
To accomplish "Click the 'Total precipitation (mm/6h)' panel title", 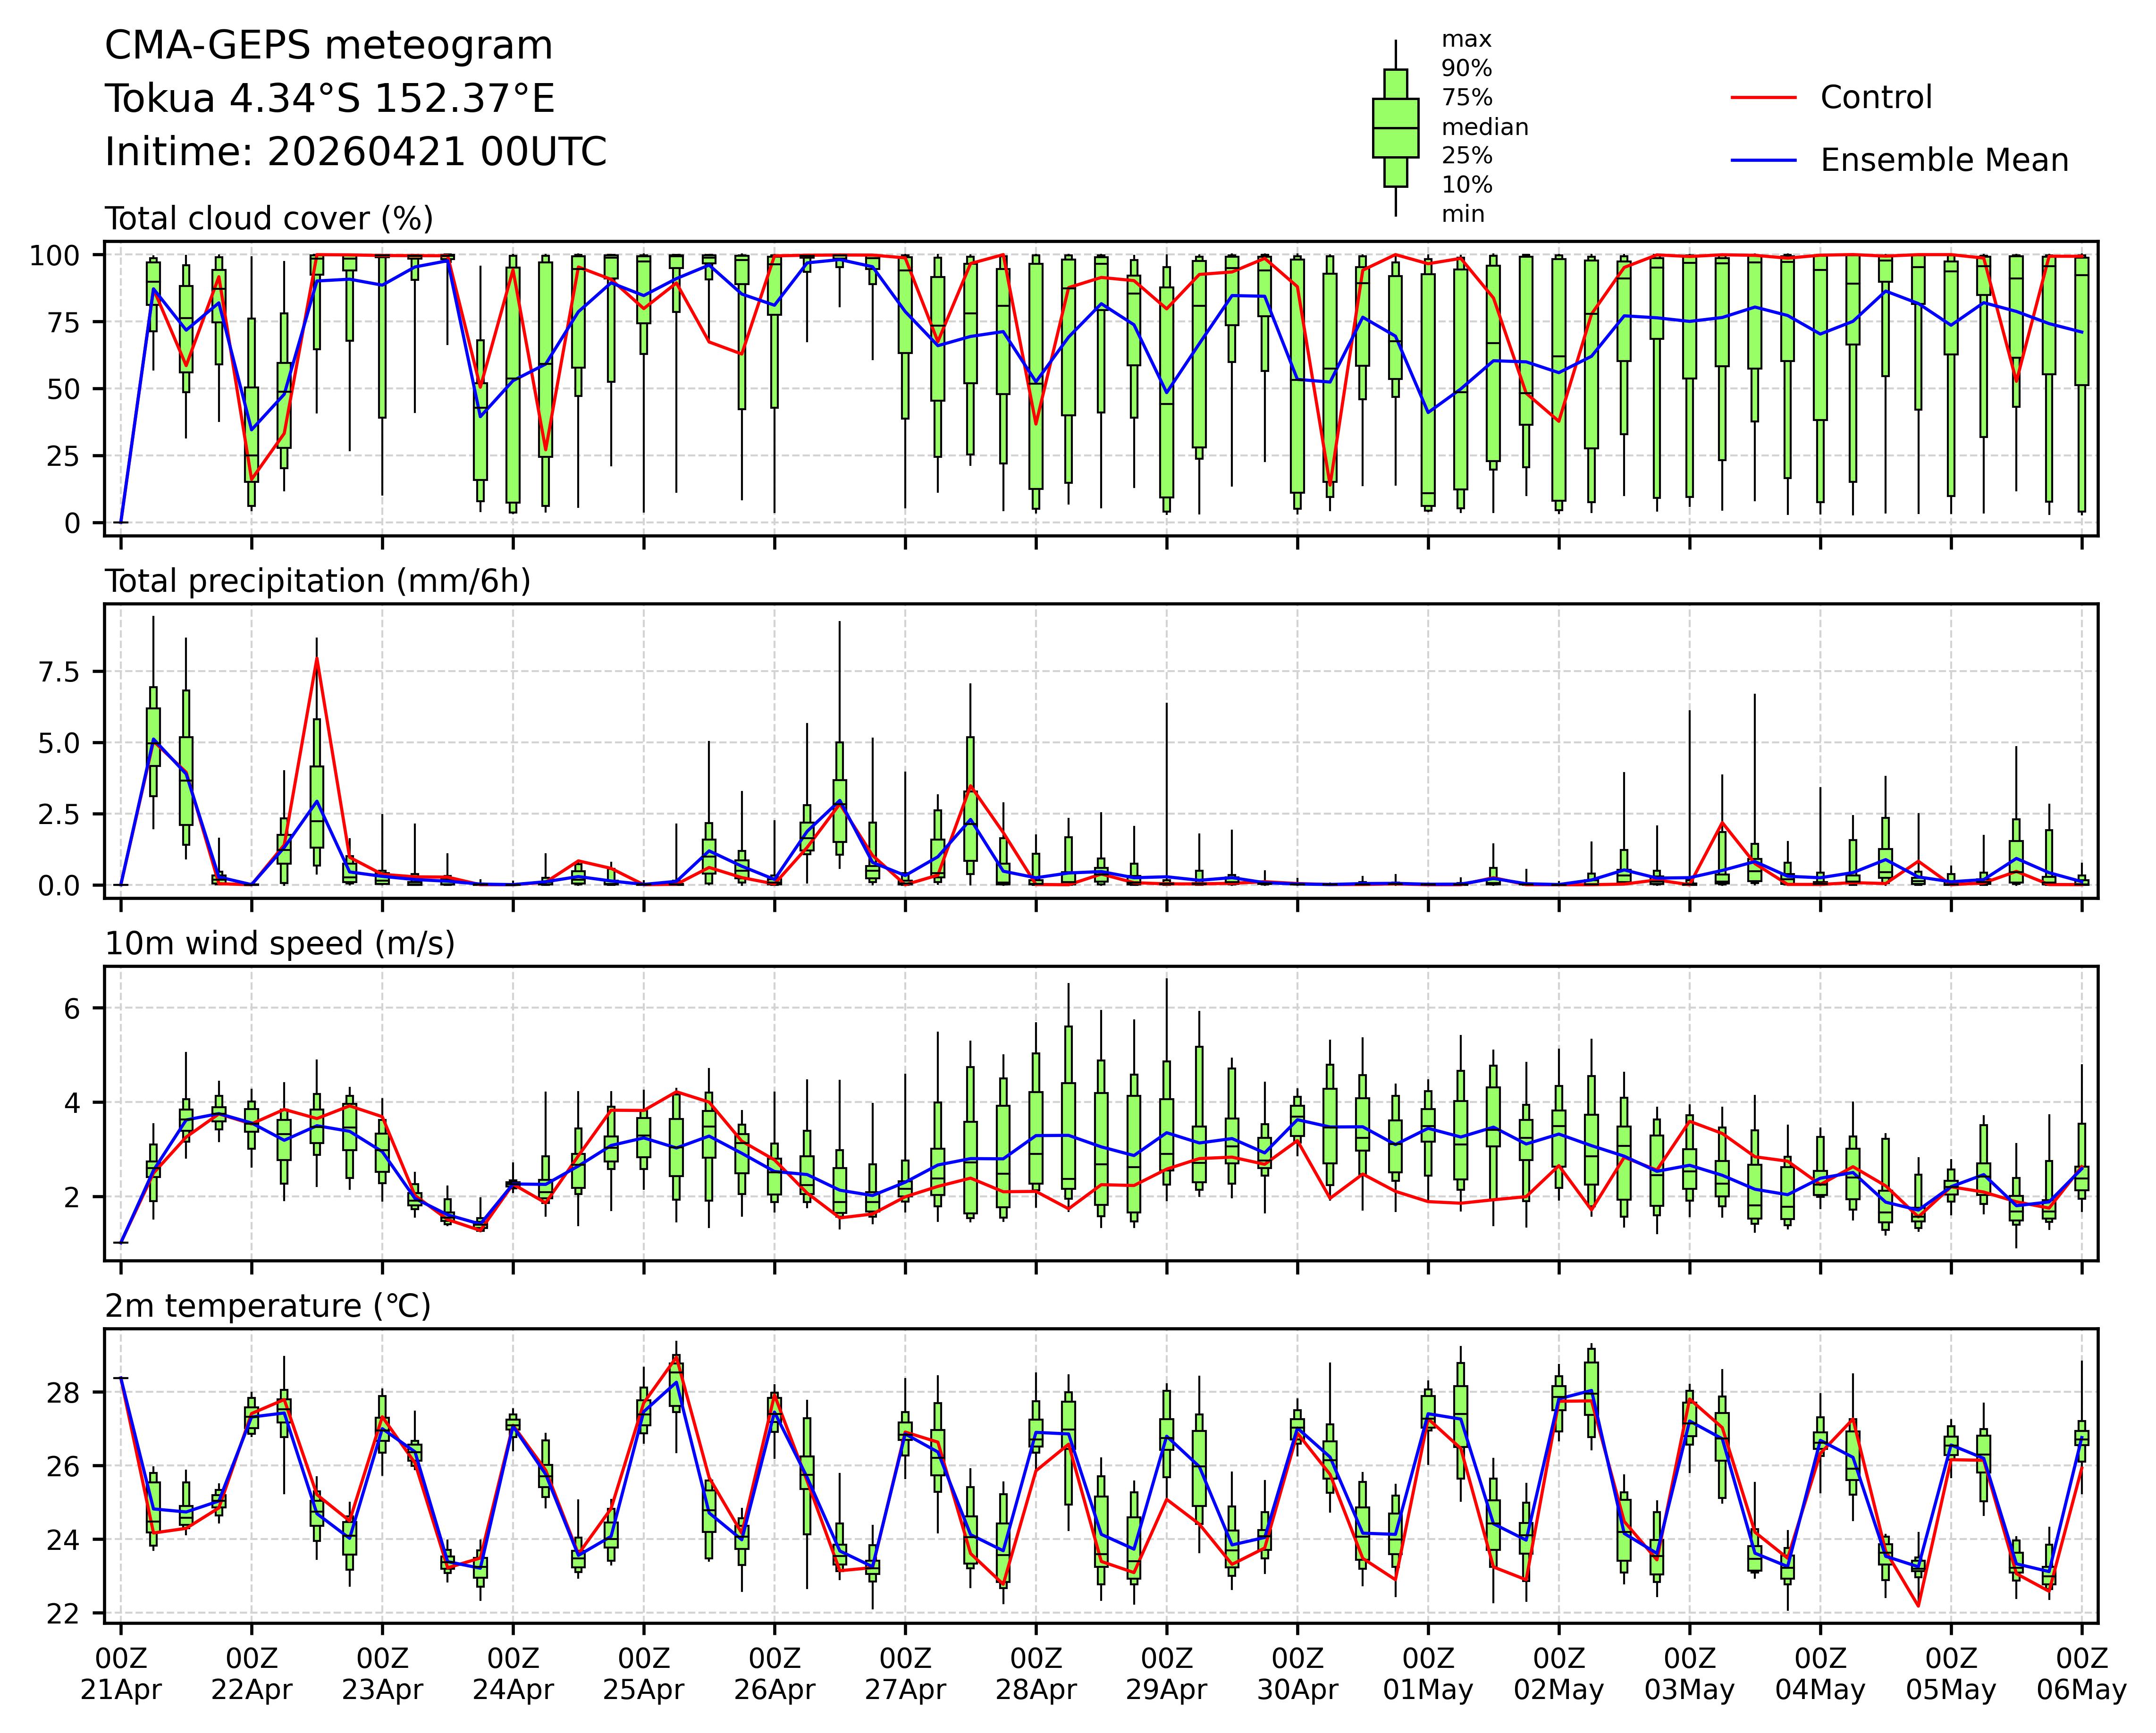I will (x=317, y=581).
